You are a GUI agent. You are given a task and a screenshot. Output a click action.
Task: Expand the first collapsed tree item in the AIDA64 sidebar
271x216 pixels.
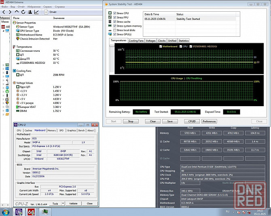point(3,65)
